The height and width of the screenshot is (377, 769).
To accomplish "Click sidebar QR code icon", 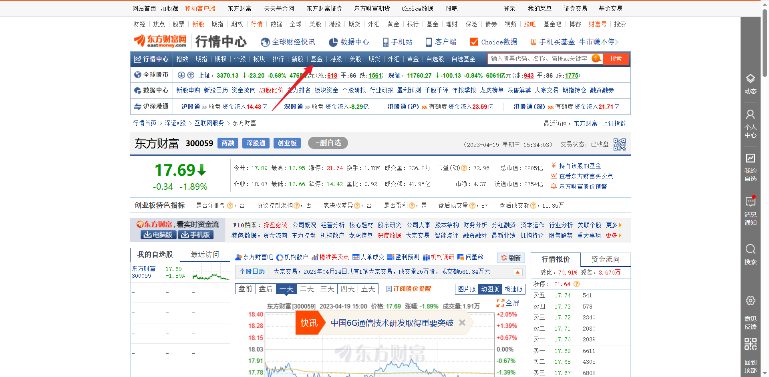I will click(751, 344).
